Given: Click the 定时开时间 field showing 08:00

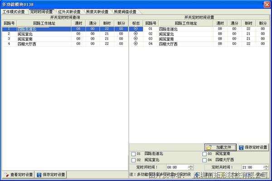Looking at the screenshot, I should tap(177, 167).
